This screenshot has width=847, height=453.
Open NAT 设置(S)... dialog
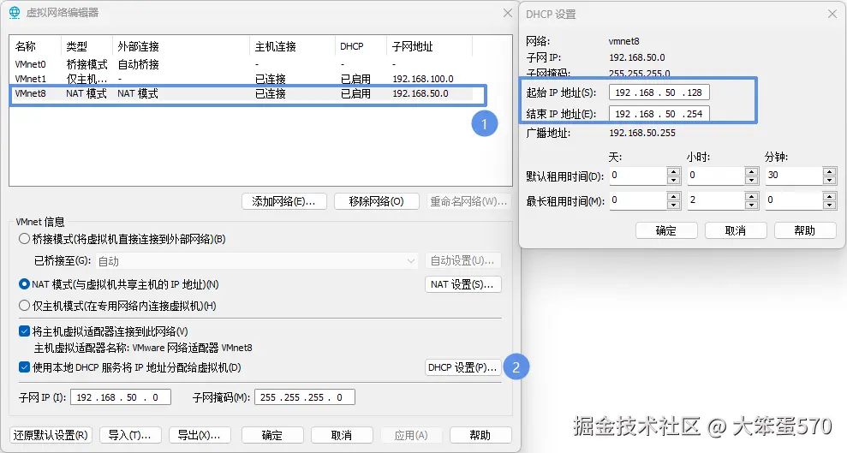(x=463, y=284)
